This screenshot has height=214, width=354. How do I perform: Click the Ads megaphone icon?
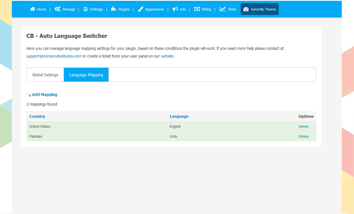[175, 9]
